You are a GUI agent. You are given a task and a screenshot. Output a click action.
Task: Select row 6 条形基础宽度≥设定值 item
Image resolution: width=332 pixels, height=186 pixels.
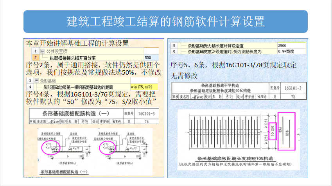(227, 51)
